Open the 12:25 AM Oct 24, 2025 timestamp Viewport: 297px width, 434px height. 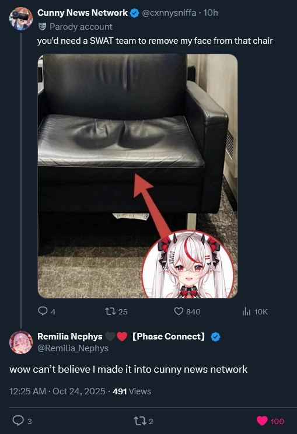coord(57,391)
